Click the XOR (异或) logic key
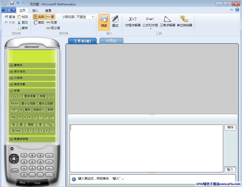Image resolution: width=242 pixels, height=187 pixels. click(31, 124)
